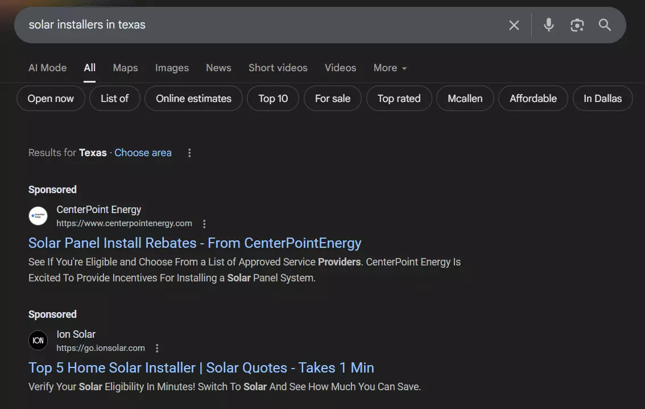Expand the More search categories dropdown

pos(390,68)
